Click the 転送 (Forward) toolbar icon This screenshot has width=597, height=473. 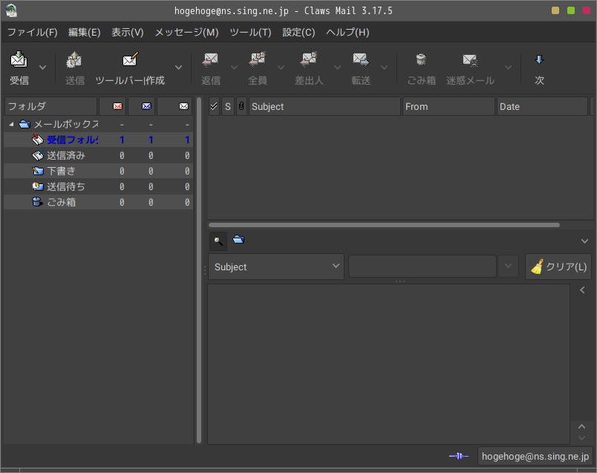click(x=361, y=60)
